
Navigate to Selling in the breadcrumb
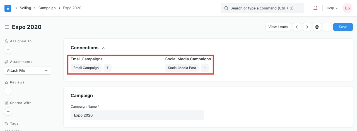pos(25,8)
